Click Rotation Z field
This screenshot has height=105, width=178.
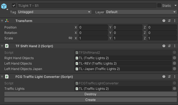pos(162,33)
